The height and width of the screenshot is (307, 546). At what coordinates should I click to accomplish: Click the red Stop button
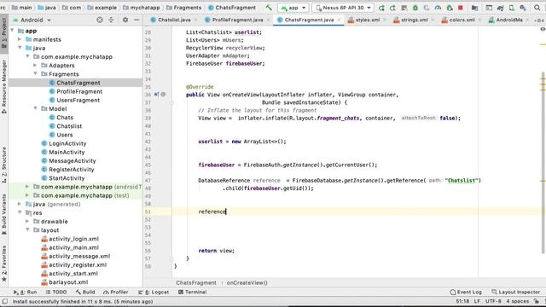461,8
